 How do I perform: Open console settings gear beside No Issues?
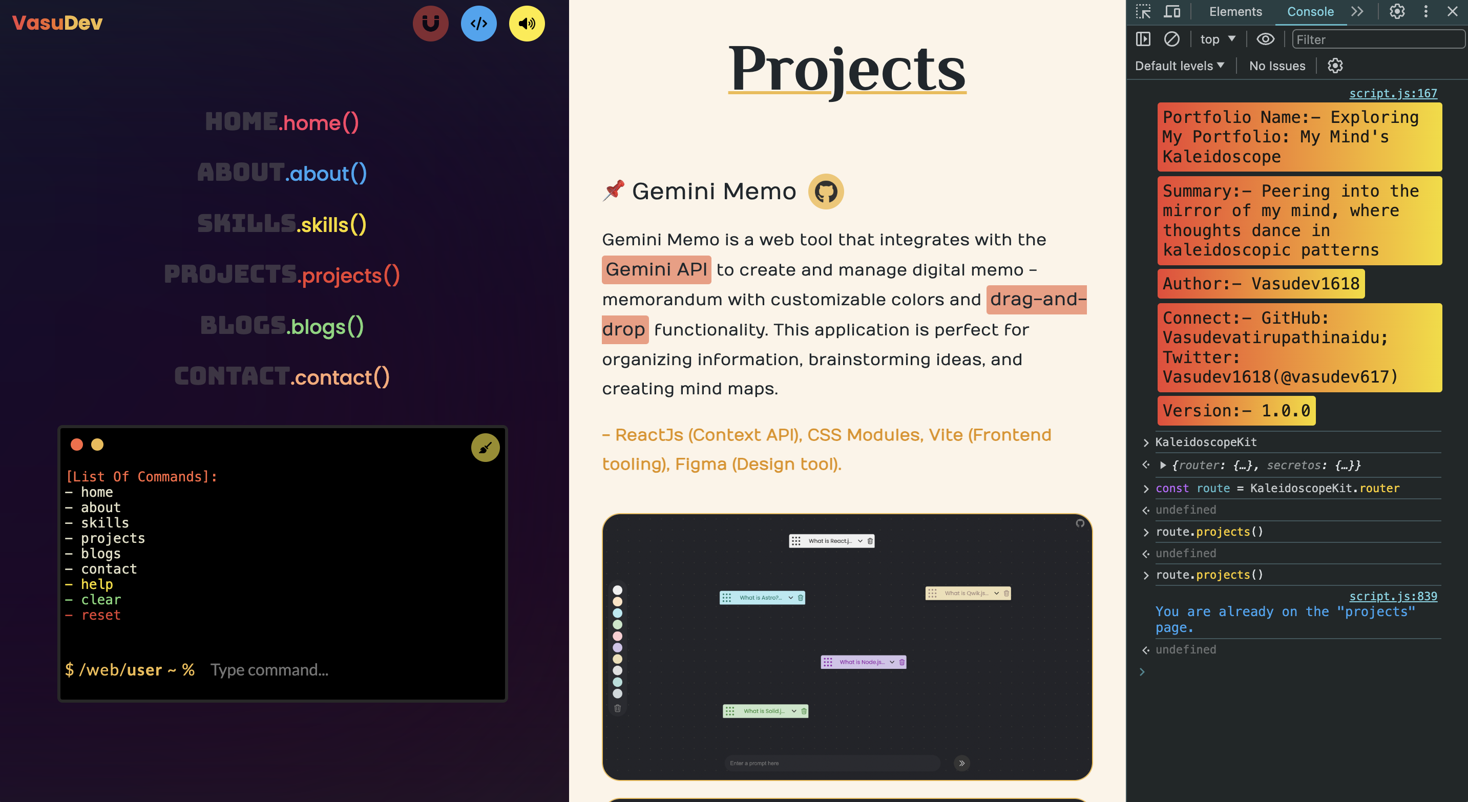pyautogui.click(x=1335, y=66)
